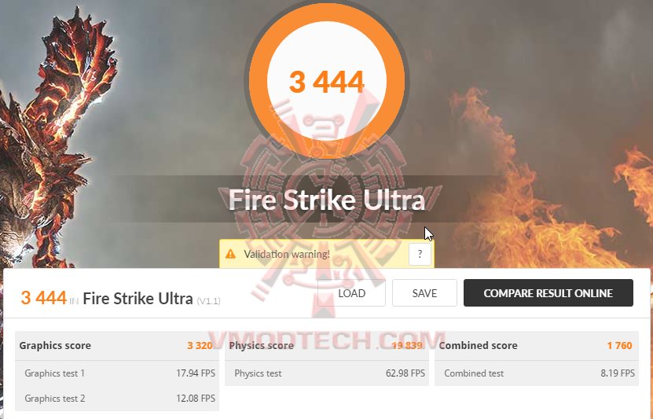Viewport: 653px width, 419px height.
Task: Click the Graphics test 1 row
Action: point(117,373)
